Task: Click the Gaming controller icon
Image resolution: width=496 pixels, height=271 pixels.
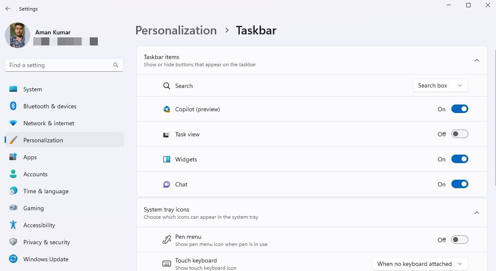Action: tap(13, 208)
